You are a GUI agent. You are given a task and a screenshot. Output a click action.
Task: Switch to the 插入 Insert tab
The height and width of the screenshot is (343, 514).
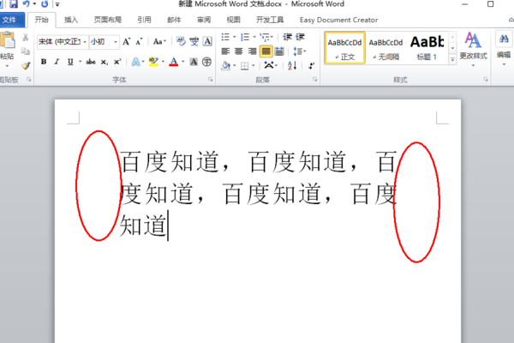tap(71, 20)
